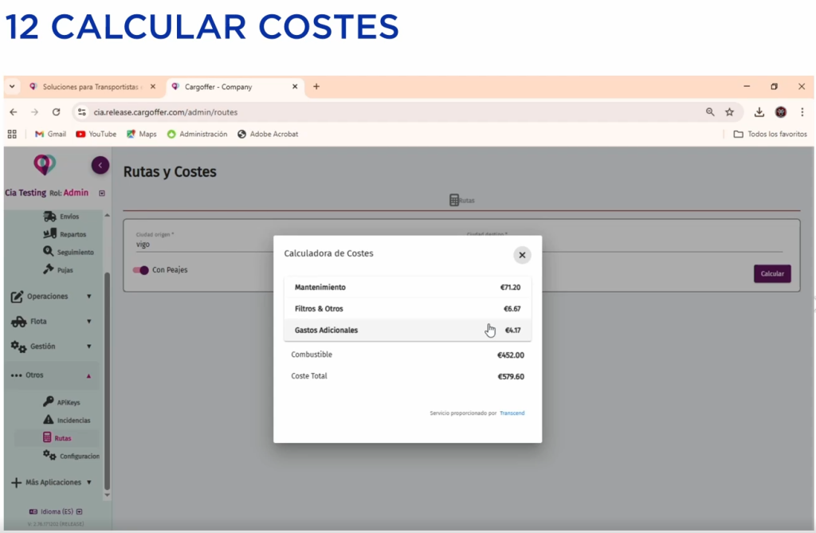Collapse sidebar with the purple arrow button
816x533 pixels.
[100, 165]
